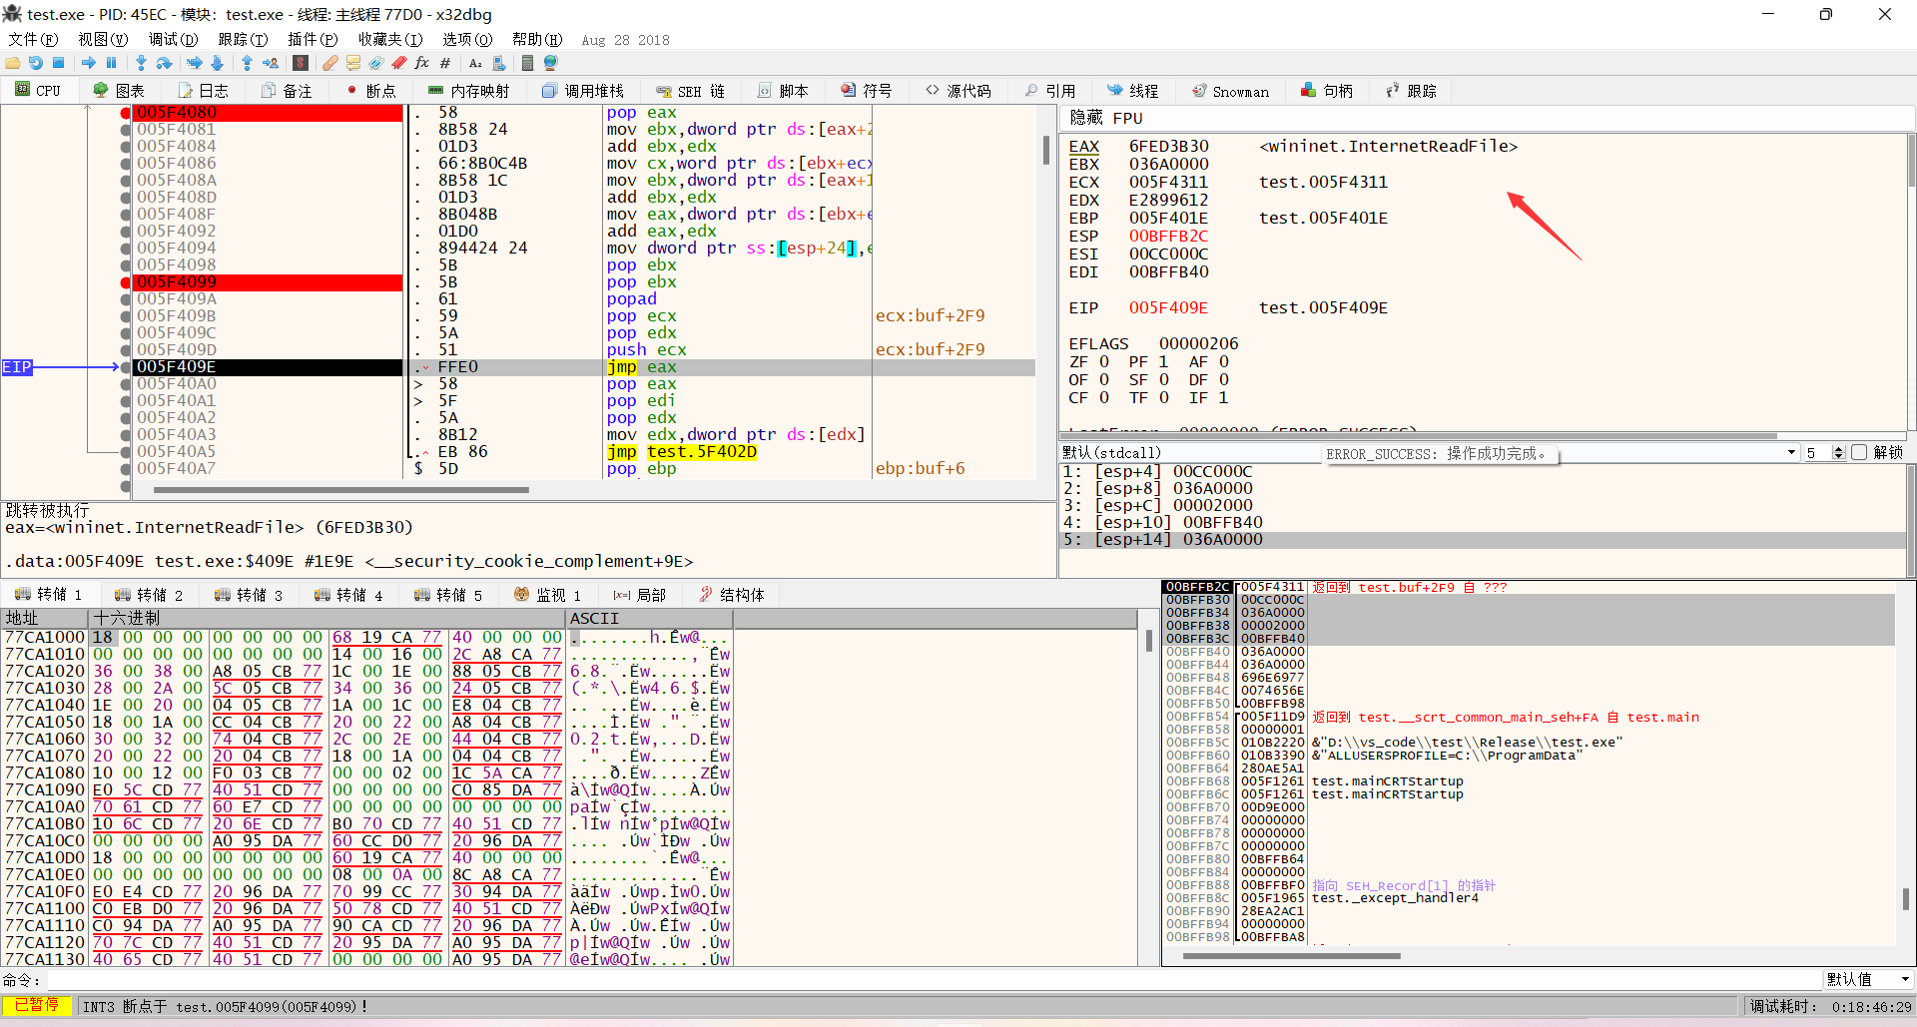Toggle breakpoint dot at address 005F4080
This screenshot has width=1917, height=1027.
click(x=125, y=113)
